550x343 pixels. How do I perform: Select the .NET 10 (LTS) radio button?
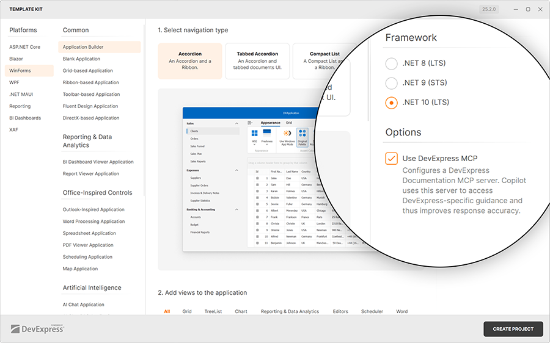[391, 103]
